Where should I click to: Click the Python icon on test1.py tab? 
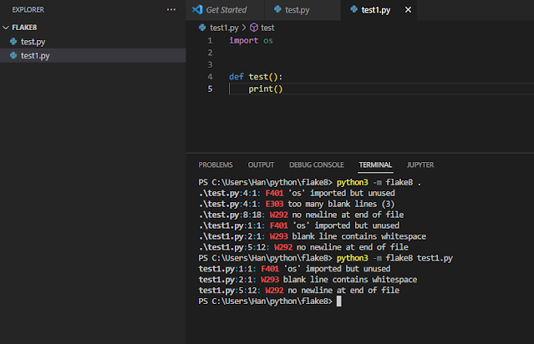tap(353, 9)
